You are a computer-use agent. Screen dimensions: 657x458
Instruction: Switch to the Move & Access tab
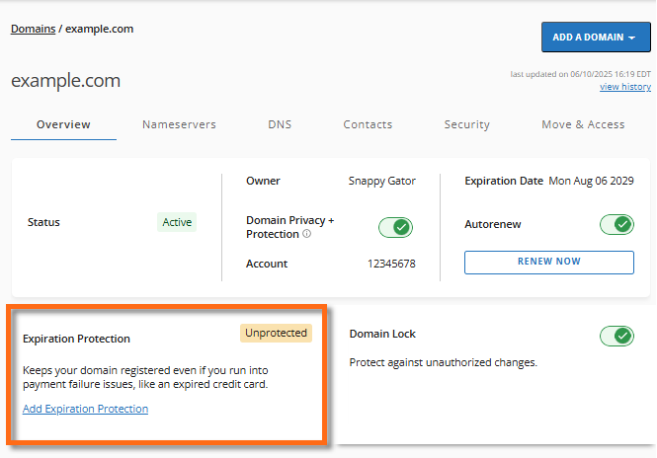(x=583, y=125)
